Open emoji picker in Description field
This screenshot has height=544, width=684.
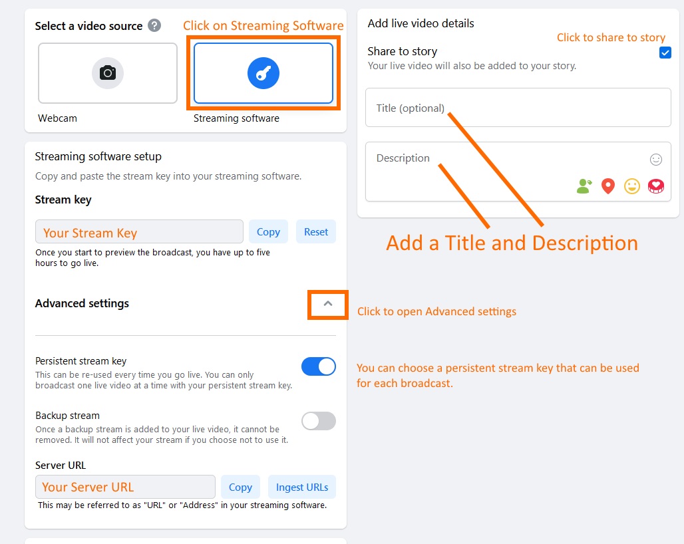click(655, 160)
